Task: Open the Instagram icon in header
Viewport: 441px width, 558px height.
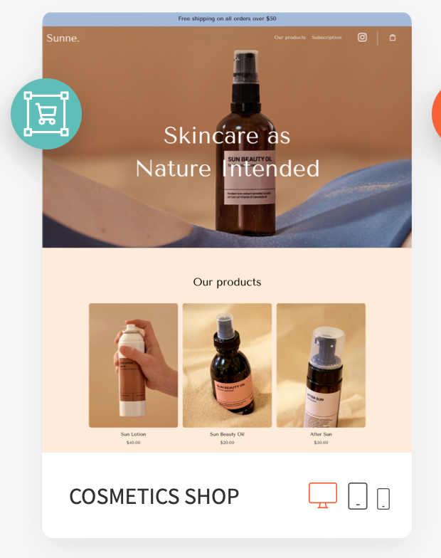Action: (362, 37)
